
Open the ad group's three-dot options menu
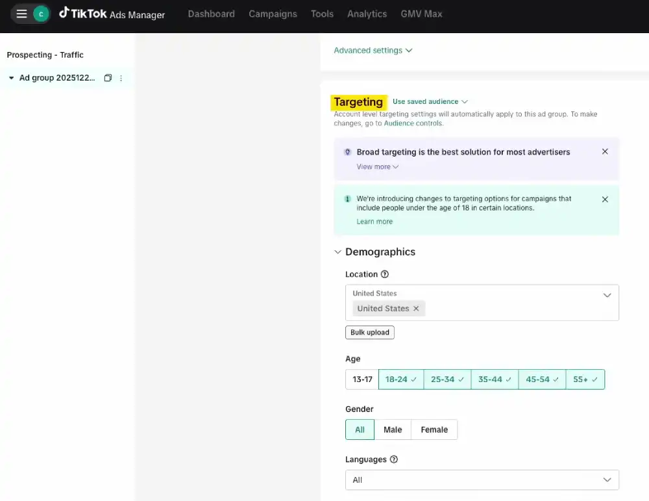point(121,77)
